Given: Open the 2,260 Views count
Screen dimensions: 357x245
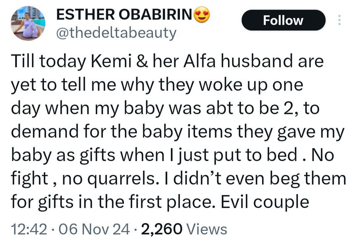Looking at the screenshot, I should [161, 228].
